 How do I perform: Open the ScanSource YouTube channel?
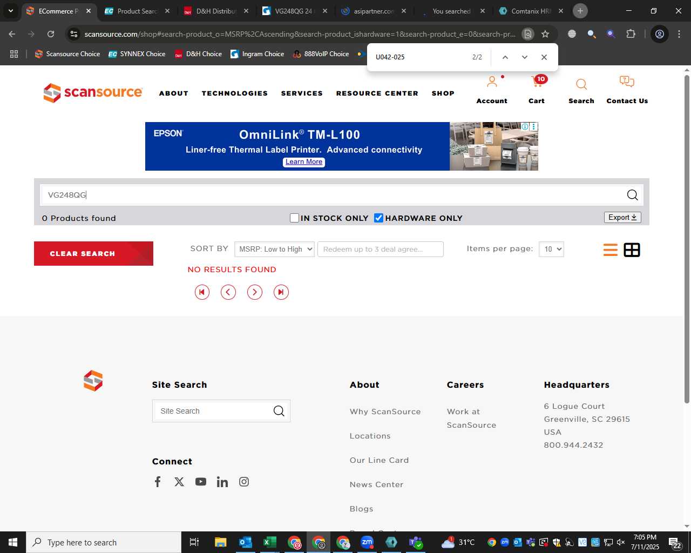[x=201, y=482]
